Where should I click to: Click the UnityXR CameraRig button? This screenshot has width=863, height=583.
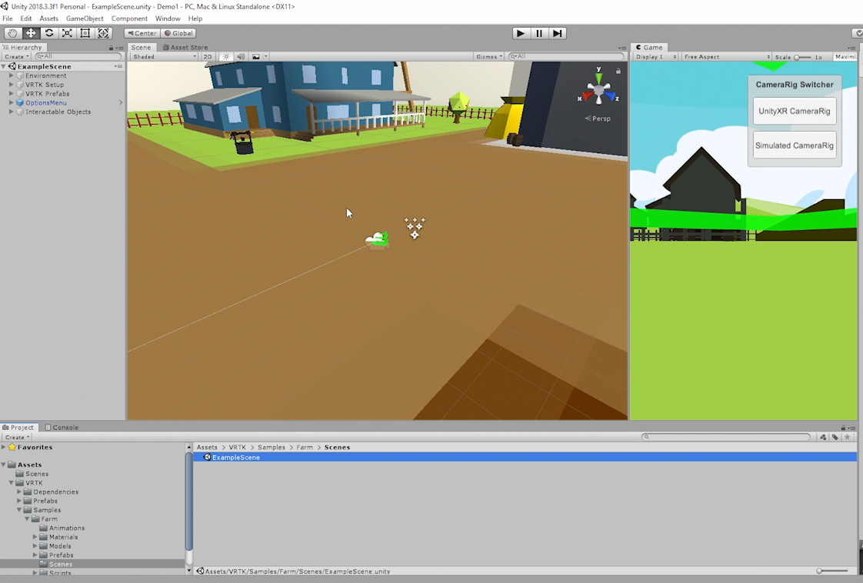coord(795,112)
